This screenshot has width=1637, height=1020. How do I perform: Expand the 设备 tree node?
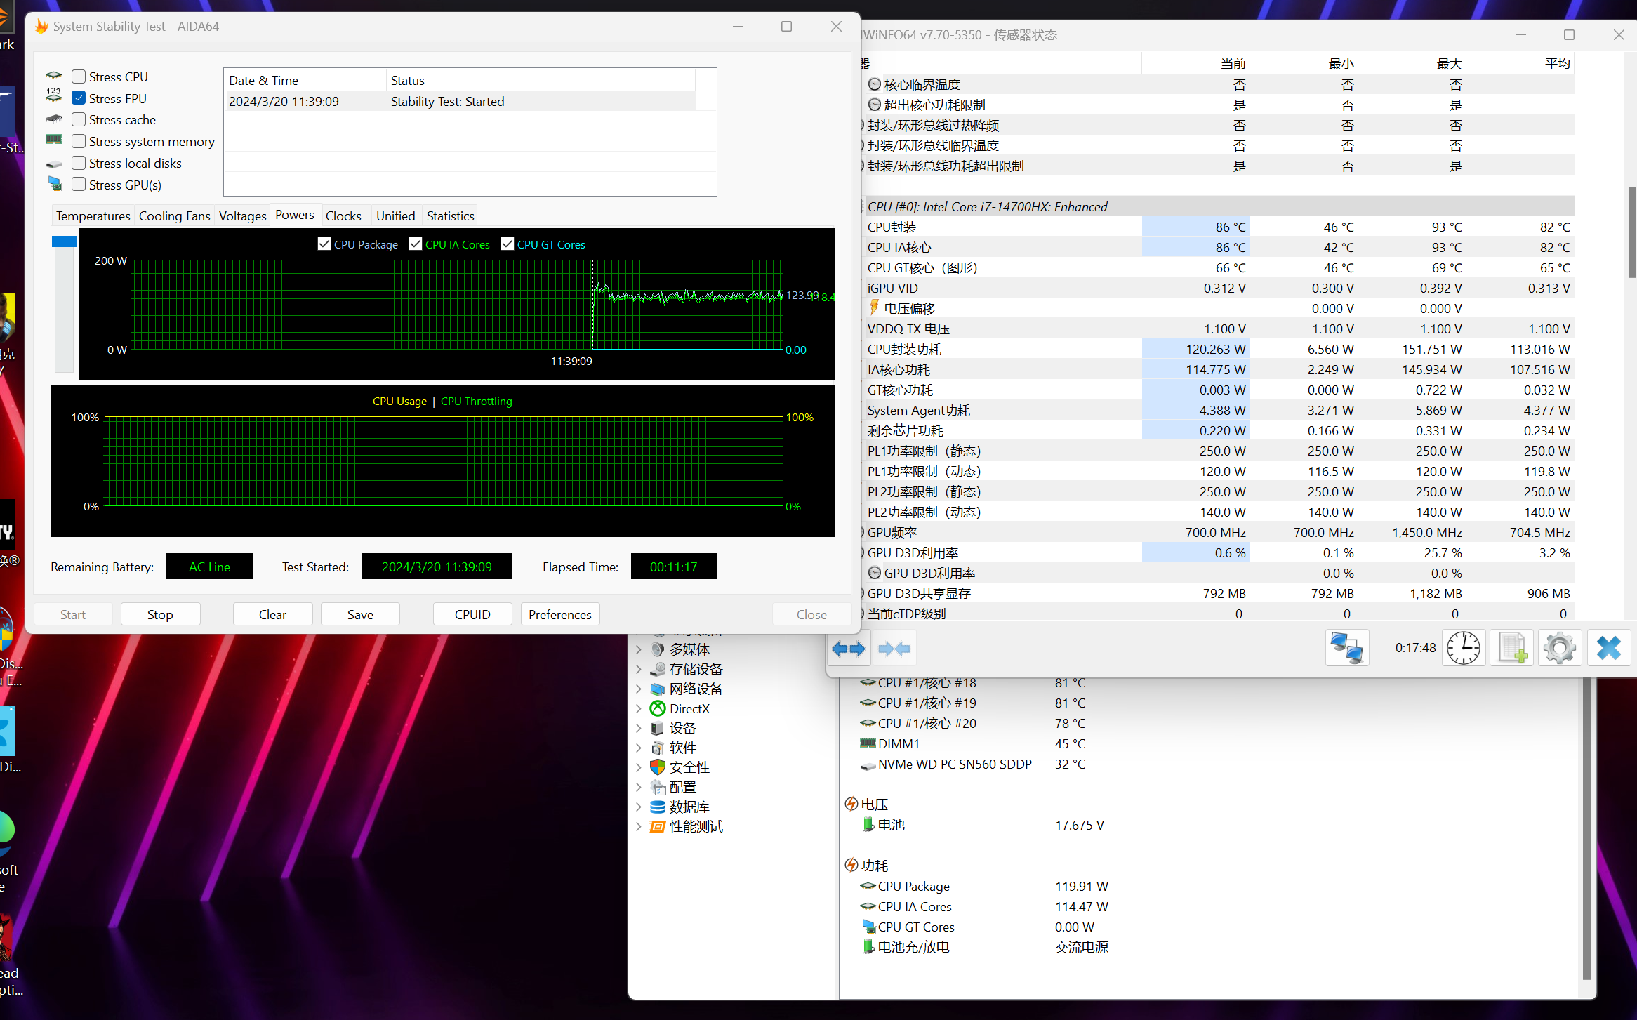click(x=639, y=728)
